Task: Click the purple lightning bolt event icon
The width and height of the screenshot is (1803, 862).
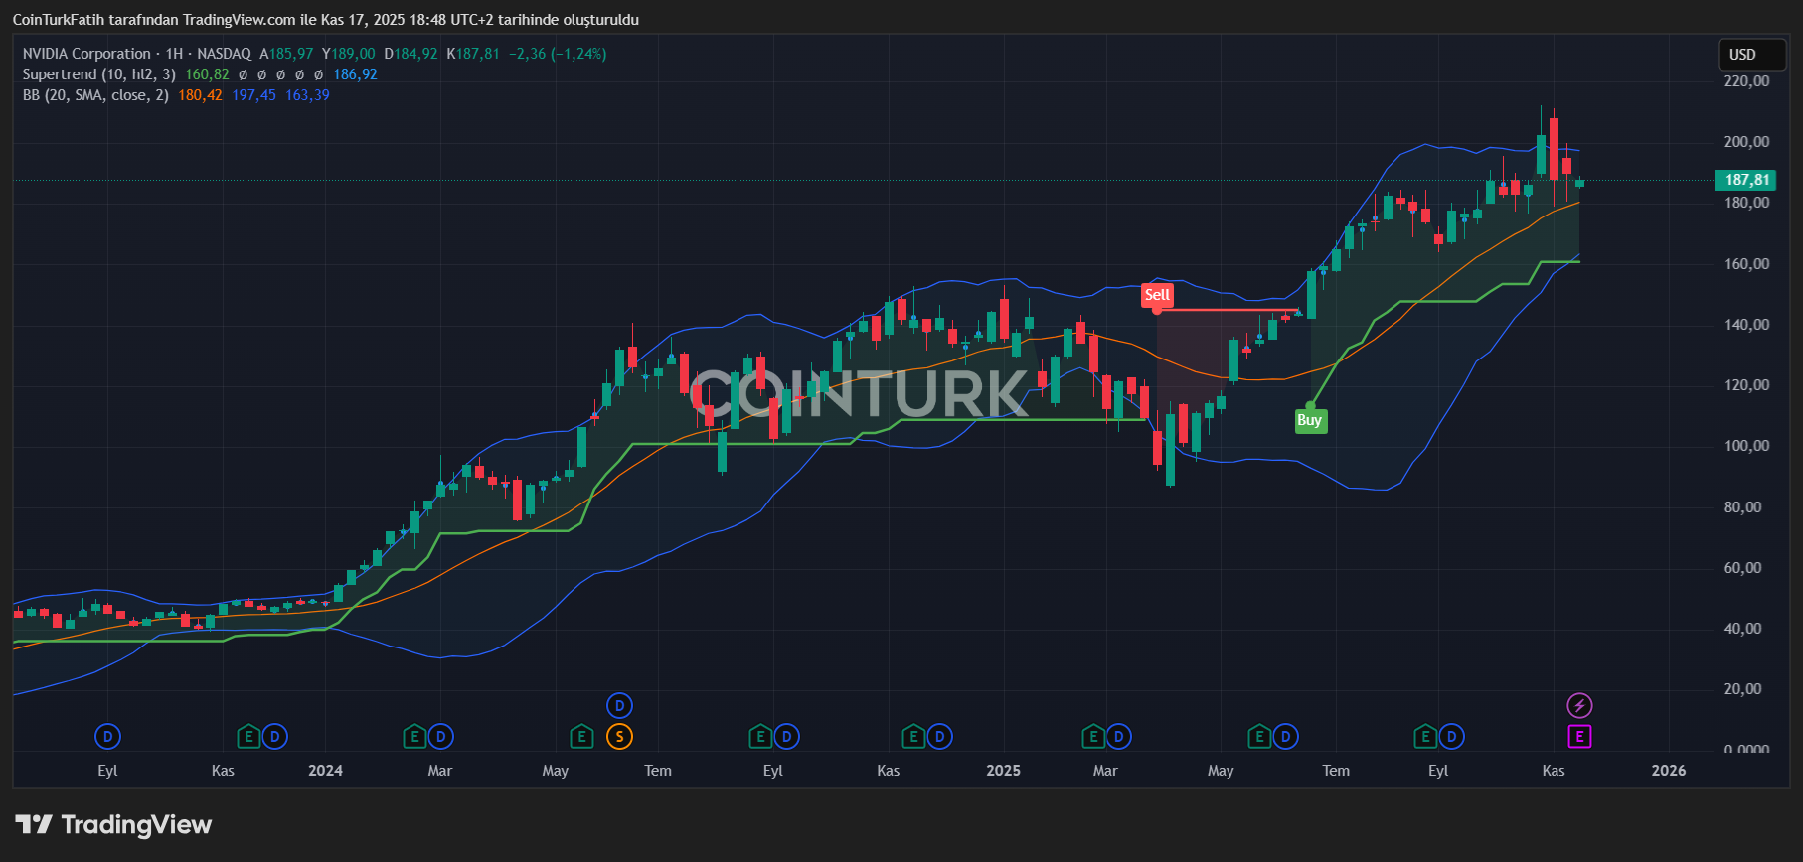Action: click(1579, 706)
